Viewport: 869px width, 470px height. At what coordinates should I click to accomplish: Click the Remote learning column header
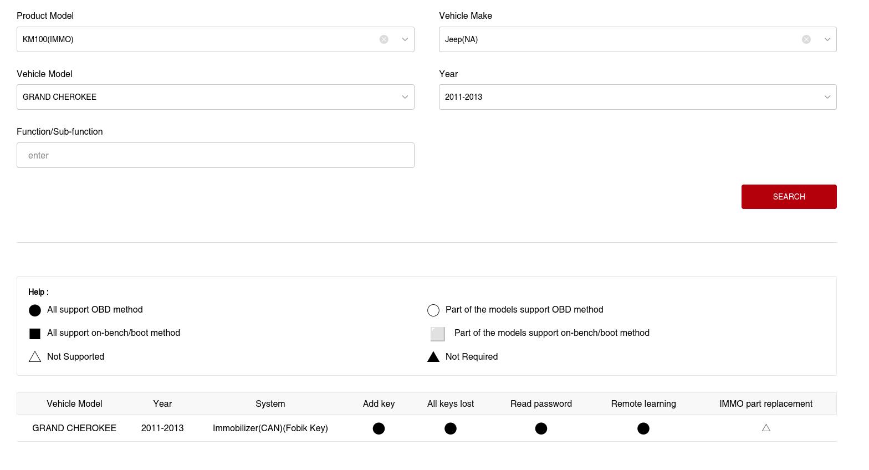(643, 404)
